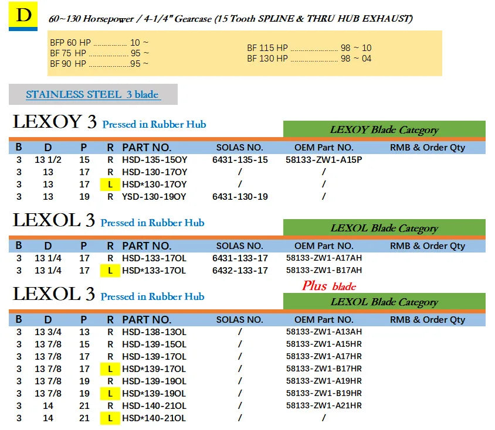Image resolution: width=495 pixels, height=430 pixels.
Task: Select OEM part 58133-ZW1-B17AH
Action: (x=324, y=270)
